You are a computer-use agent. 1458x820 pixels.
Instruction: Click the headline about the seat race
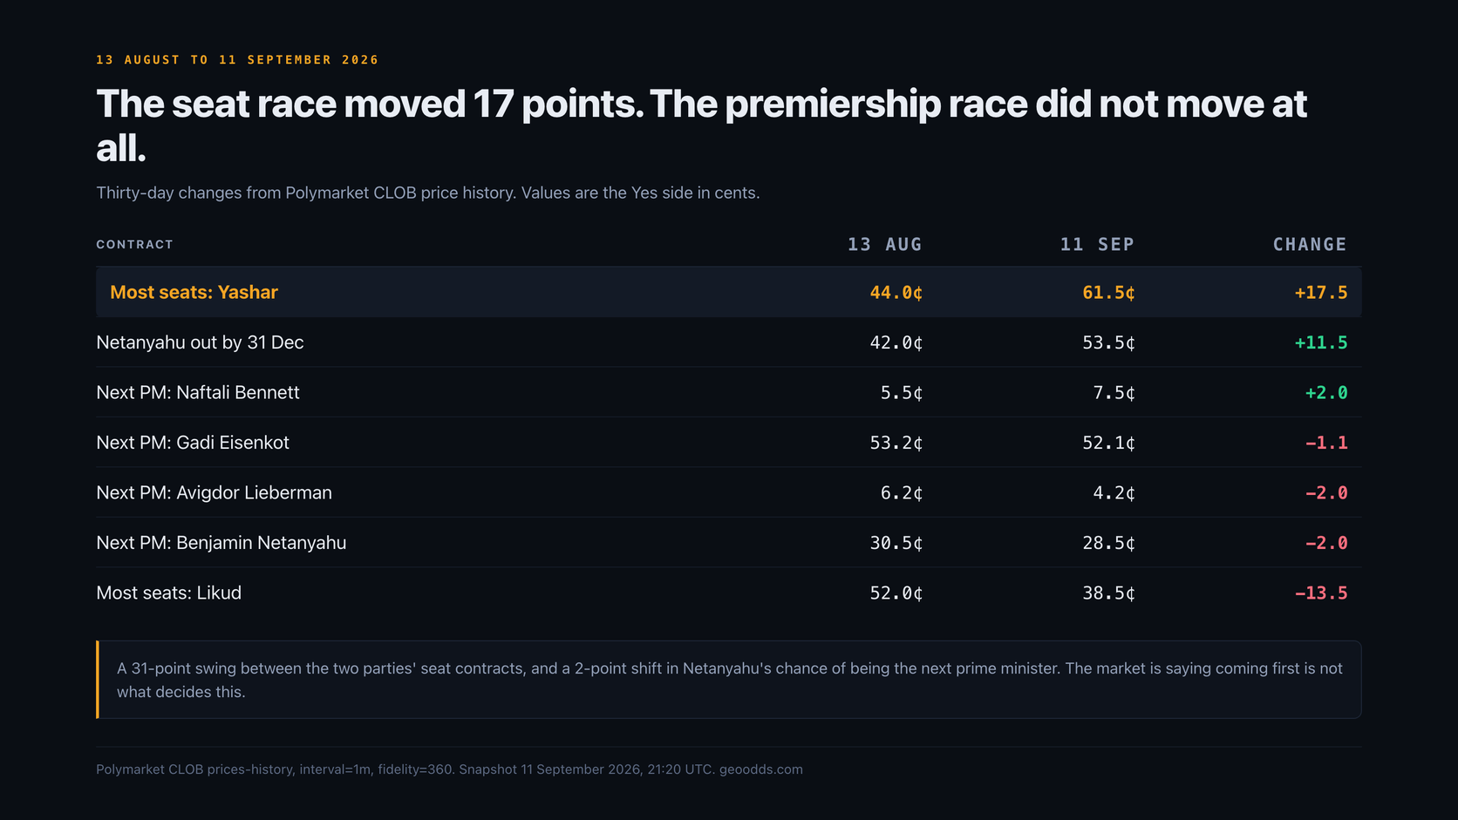(x=701, y=125)
